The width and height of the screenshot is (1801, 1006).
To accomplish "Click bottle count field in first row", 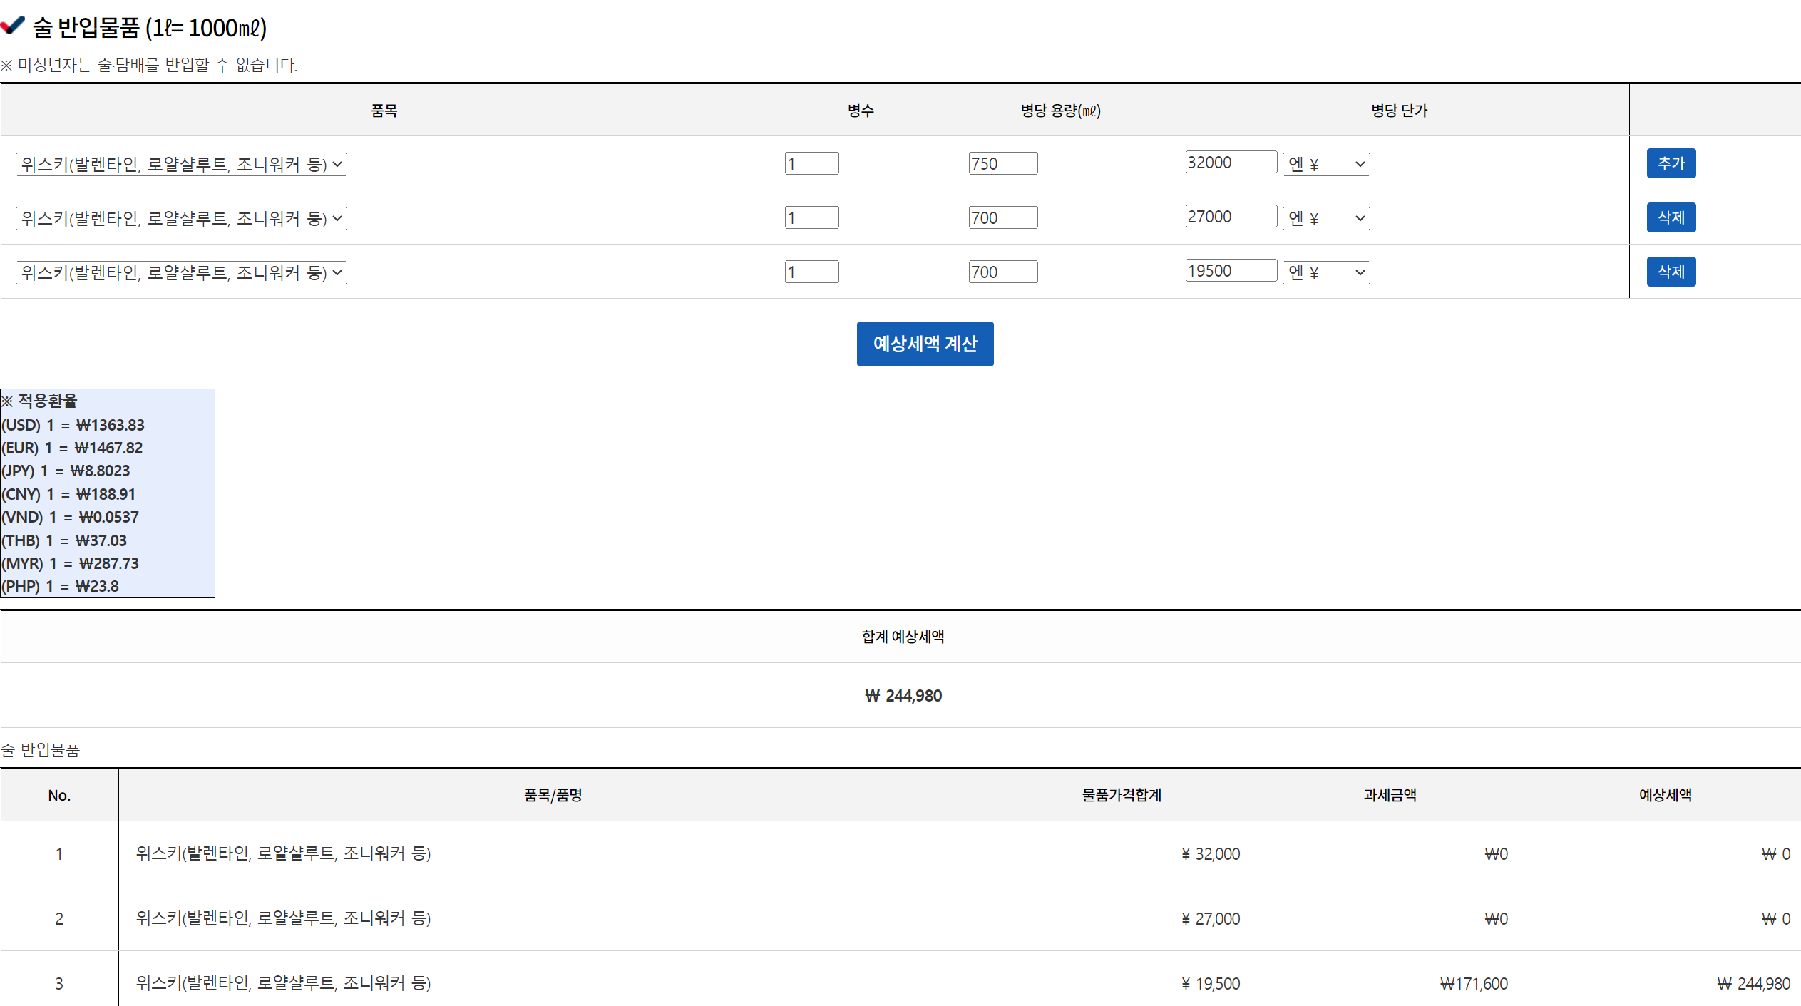I will click(811, 163).
